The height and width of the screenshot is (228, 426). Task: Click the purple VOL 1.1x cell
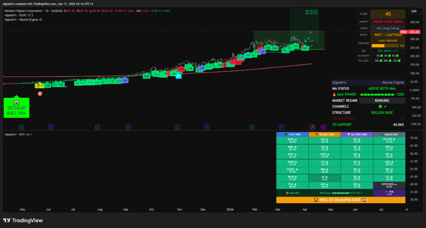389,193
